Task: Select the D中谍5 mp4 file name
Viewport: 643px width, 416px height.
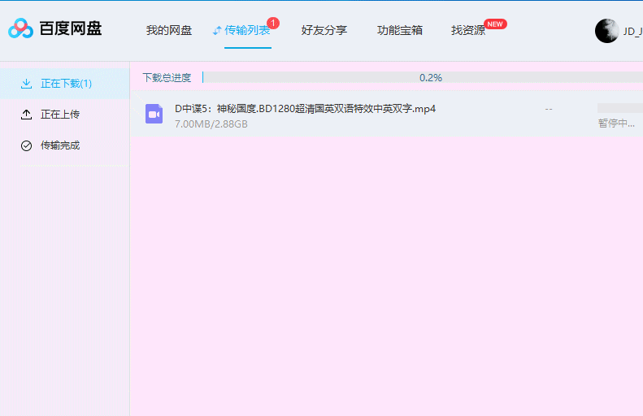Action: point(305,109)
